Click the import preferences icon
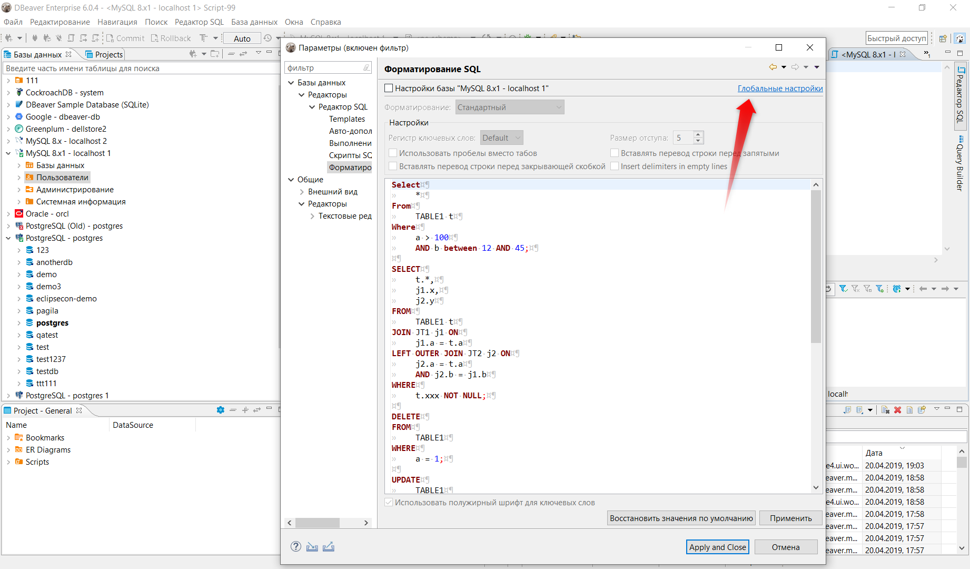This screenshot has width=970, height=569. 312,546
